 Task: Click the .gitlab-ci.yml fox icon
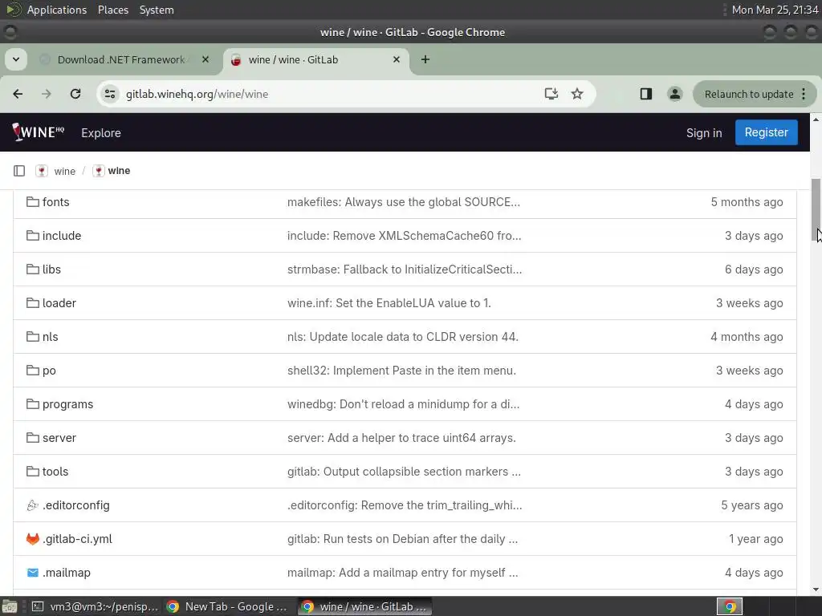[32, 538]
